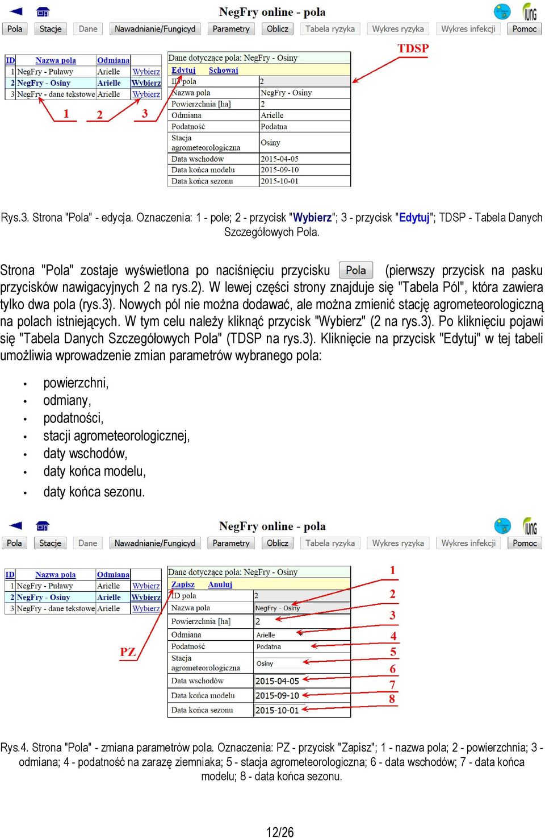Click the Edytuj link in the field details table

(x=183, y=70)
